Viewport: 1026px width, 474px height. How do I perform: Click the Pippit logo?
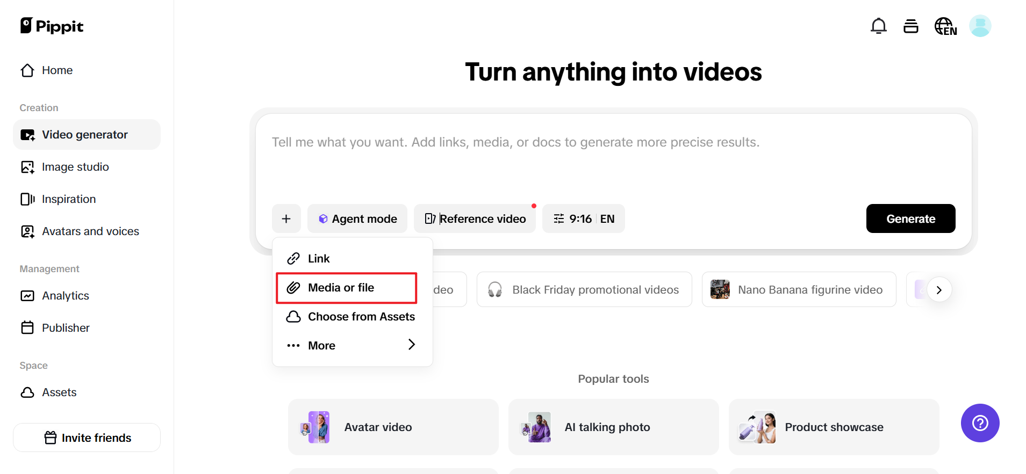[52, 26]
